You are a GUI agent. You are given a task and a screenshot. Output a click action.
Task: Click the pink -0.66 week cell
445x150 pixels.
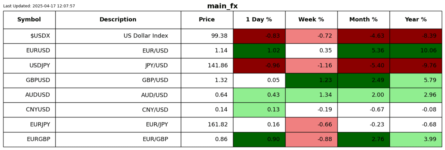click(x=311, y=125)
